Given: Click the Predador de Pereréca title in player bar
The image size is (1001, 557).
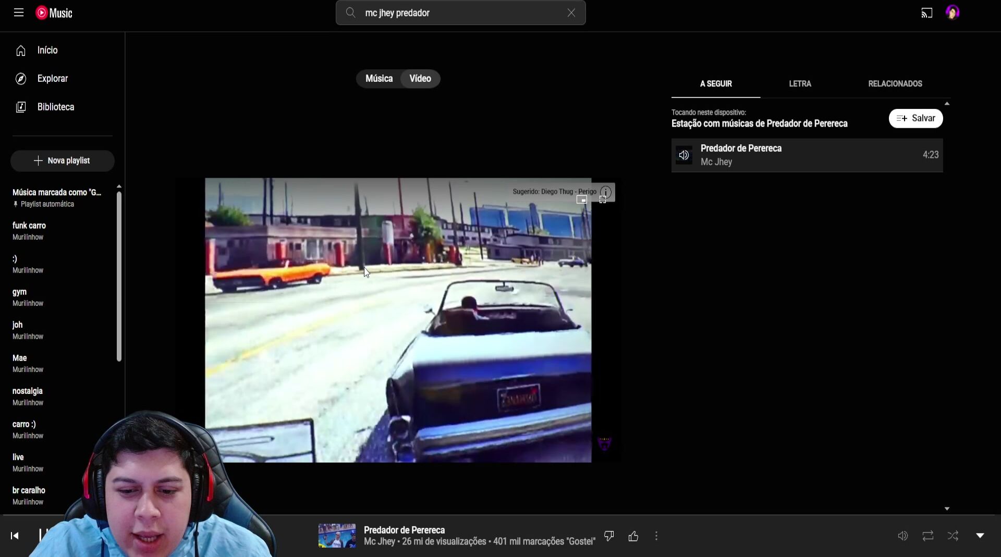Looking at the screenshot, I should click(404, 530).
